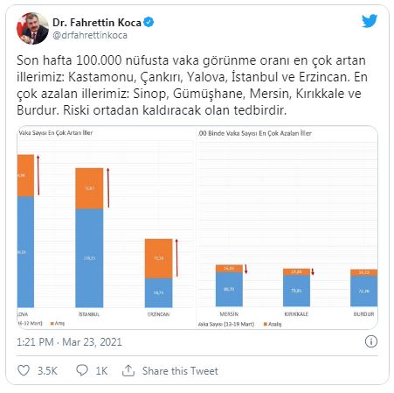The height and width of the screenshot is (393, 394).
Task: Click the Kırıkkale bar in the right chart
Action: click(296, 287)
